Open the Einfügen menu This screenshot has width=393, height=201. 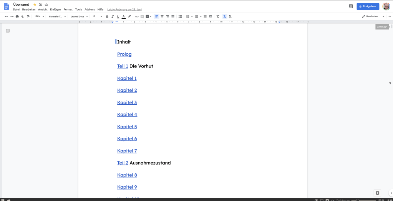(x=55, y=9)
